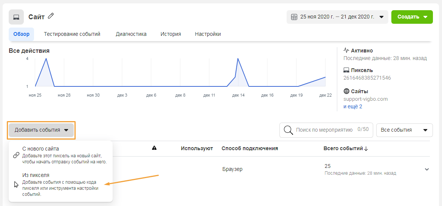The width and height of the screenshot is (442, 206).
Task: Click the pencil icon next to Сайт
Action: (51, 16)
